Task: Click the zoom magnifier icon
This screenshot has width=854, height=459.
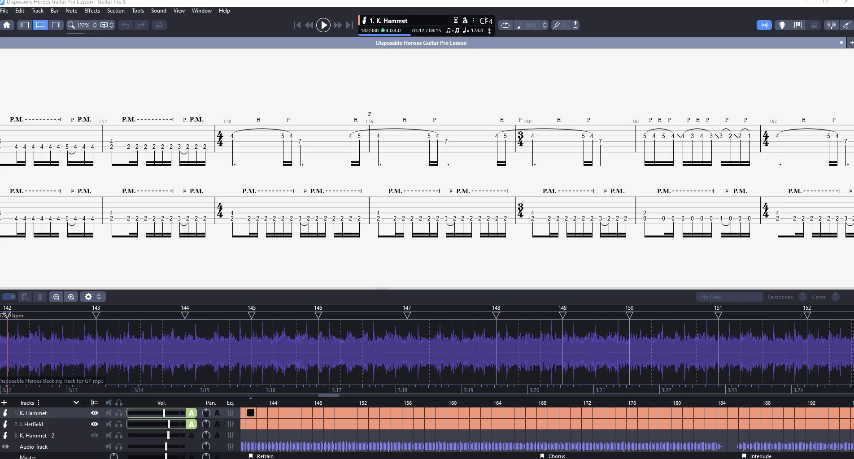Action: 71,25
